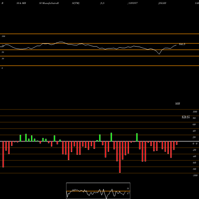Click the '100' axis label in the MR panel

click(195, 112)
